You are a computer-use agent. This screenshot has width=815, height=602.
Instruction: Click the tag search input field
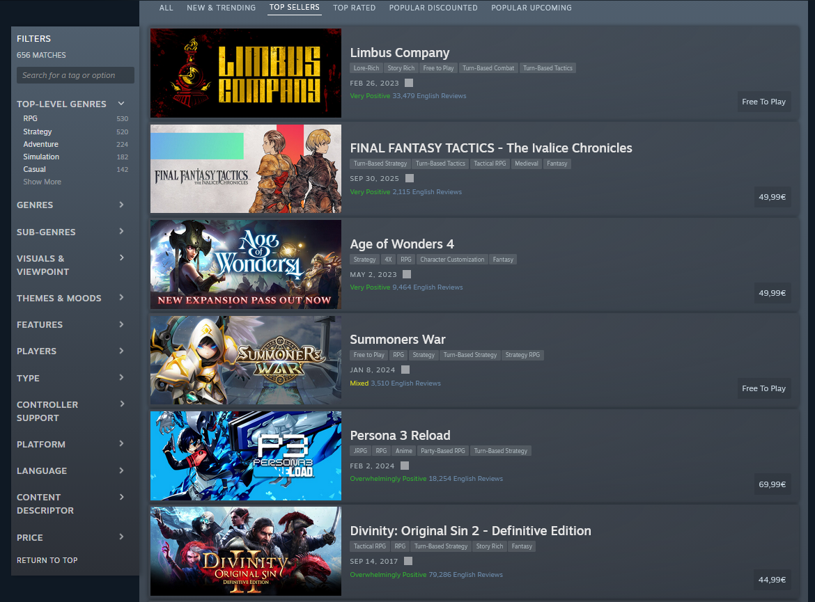pyautogui.click(x=75, y=75)
